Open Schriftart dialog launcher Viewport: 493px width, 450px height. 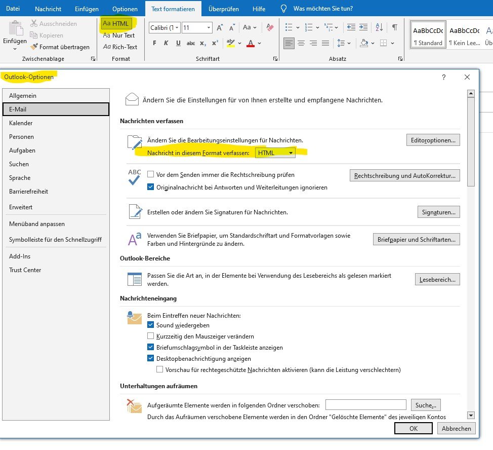[275, 59]
